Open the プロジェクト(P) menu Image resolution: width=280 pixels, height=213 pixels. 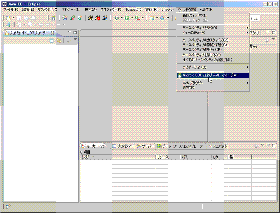(x=111, y=9)
